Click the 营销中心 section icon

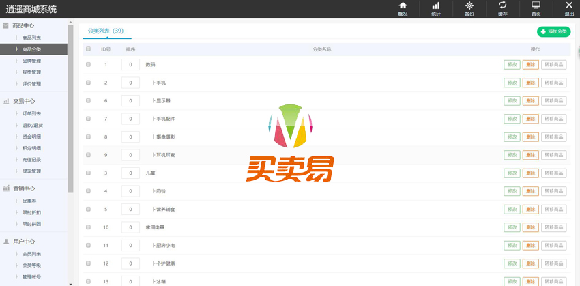click(6, 188)
